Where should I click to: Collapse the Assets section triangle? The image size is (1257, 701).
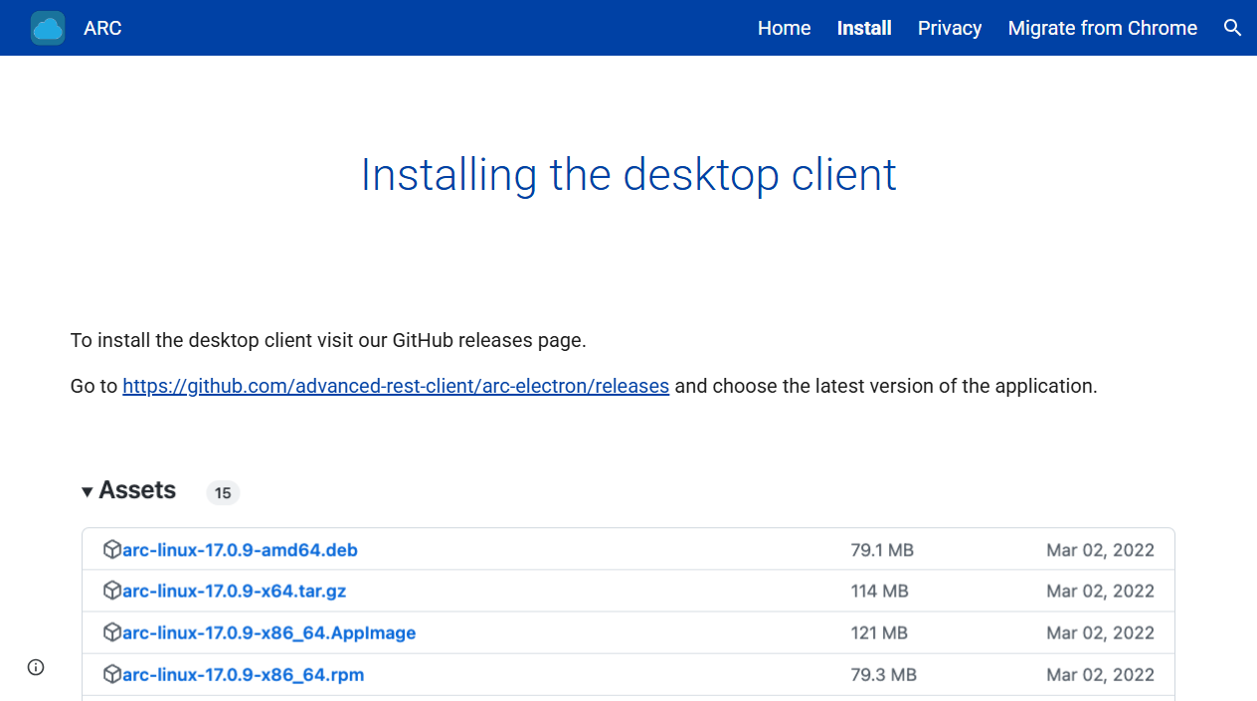(87, 491)
